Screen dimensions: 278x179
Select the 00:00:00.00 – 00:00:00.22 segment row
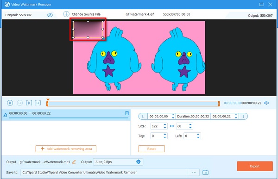[66, 115]
